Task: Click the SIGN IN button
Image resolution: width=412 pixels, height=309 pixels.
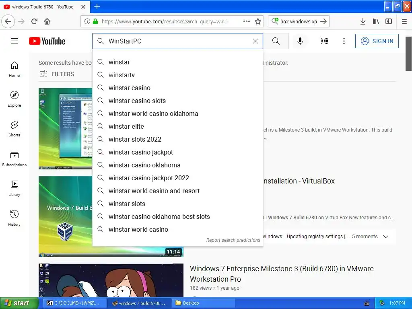Action: pyautogui.click(x=377, y=41)
